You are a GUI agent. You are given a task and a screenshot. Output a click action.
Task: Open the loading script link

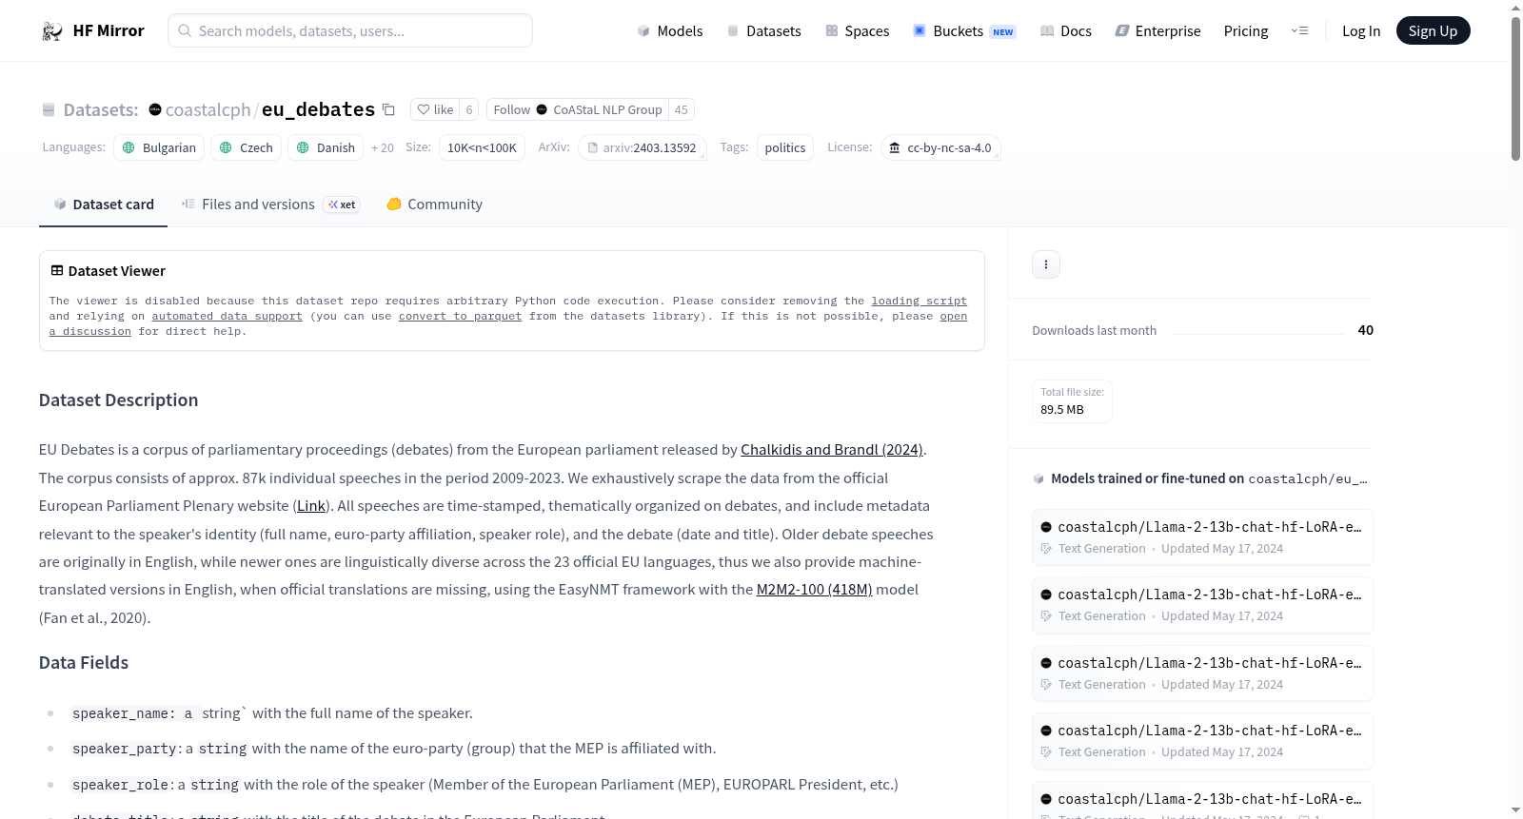click(920, 301)
